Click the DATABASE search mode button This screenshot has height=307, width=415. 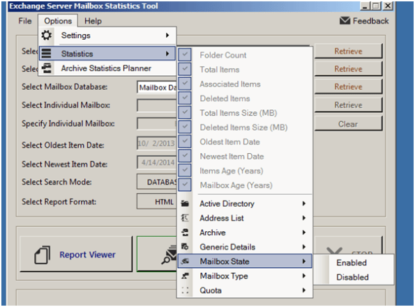click(x=157, y=182)
